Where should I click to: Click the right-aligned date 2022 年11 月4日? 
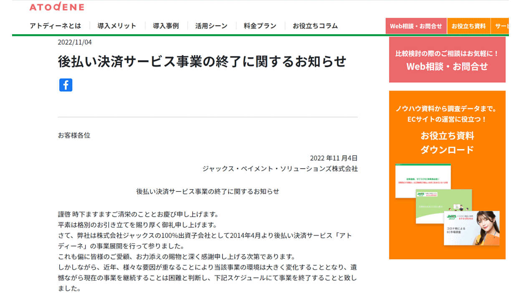click(x=334, y=158)
